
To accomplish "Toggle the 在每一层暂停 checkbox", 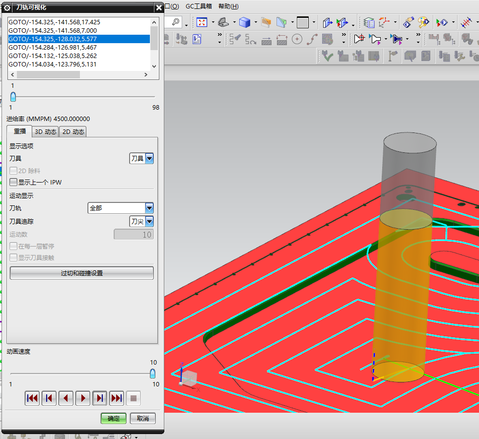I will click(x=13, y=246).
